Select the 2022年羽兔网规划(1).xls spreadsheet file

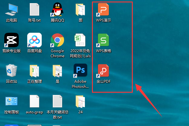[80, 40]
